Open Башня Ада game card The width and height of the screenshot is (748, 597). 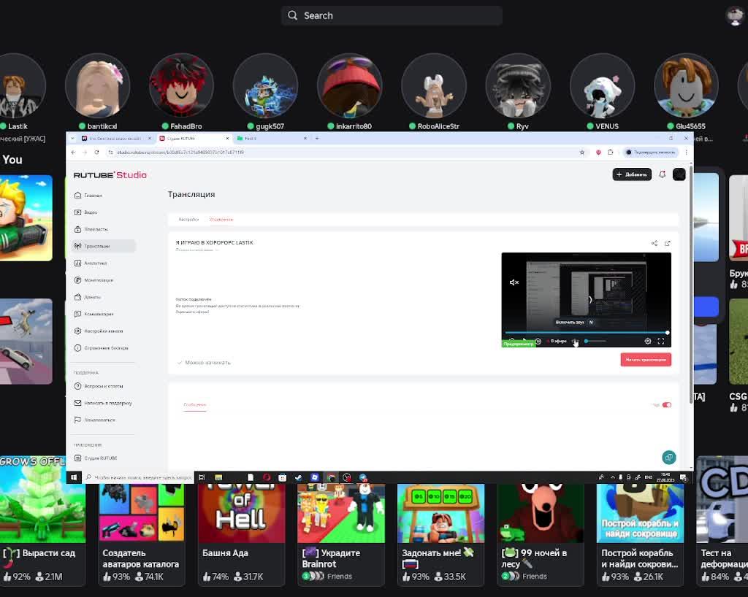241,534
